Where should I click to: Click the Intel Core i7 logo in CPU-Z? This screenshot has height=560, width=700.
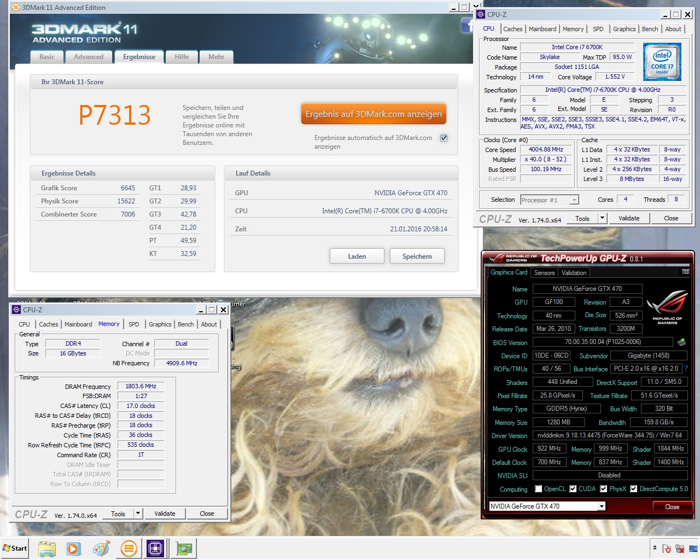click(x=662, y=62)
